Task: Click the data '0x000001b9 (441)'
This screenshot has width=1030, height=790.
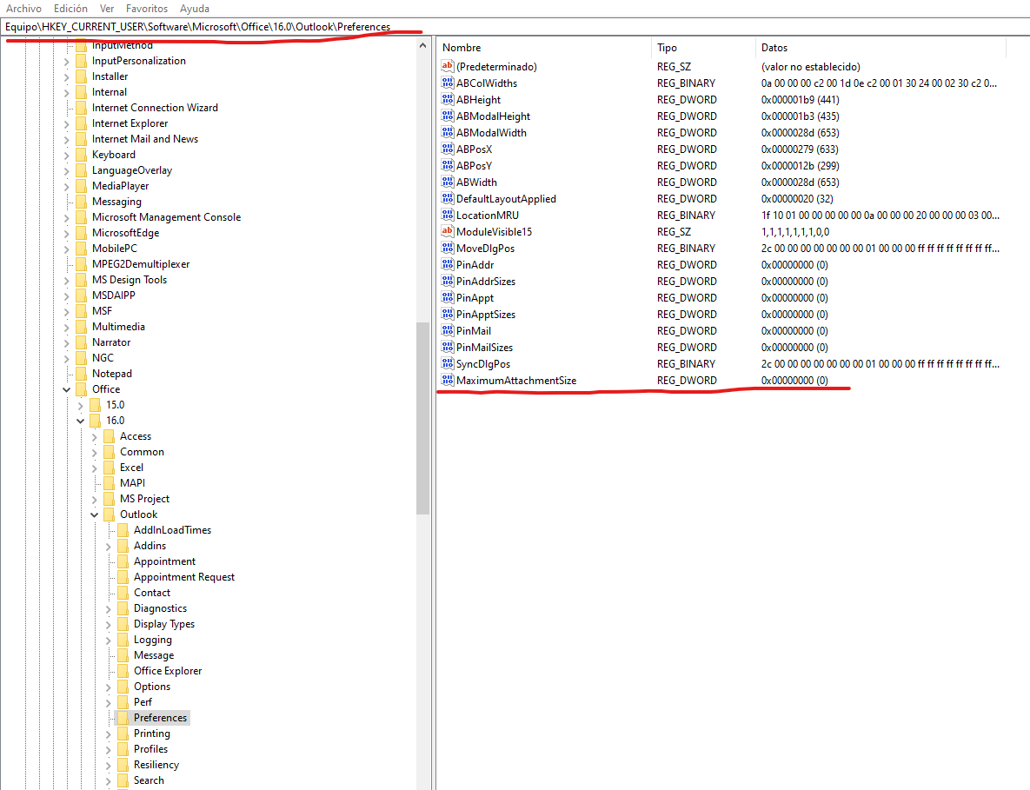Action: [x=800, y=100]
